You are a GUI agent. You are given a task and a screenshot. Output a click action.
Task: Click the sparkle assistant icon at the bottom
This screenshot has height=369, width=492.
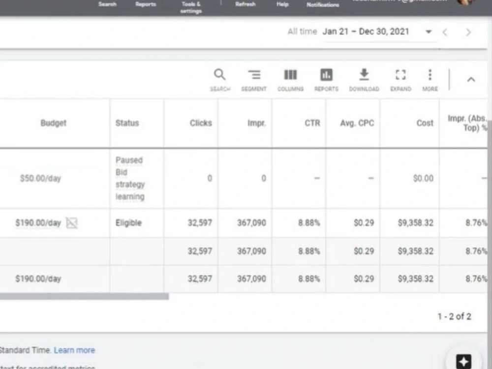[x=464, y=362]
